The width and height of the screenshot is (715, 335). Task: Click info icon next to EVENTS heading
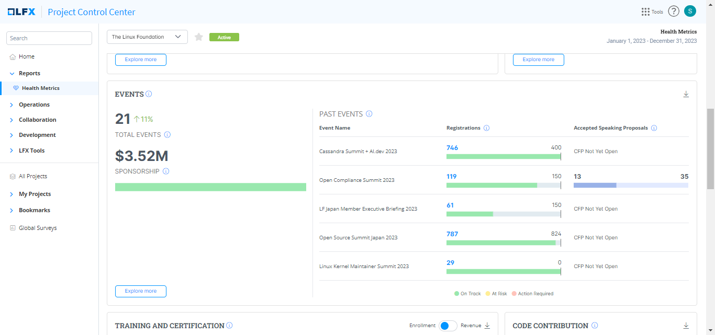(149, 94)
